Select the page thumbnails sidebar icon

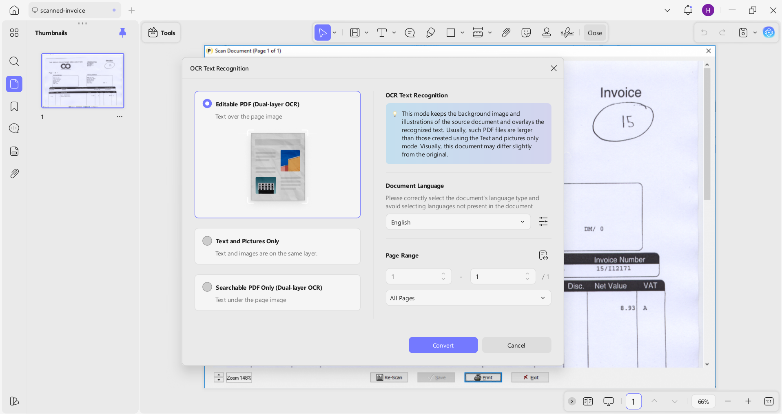14,84
